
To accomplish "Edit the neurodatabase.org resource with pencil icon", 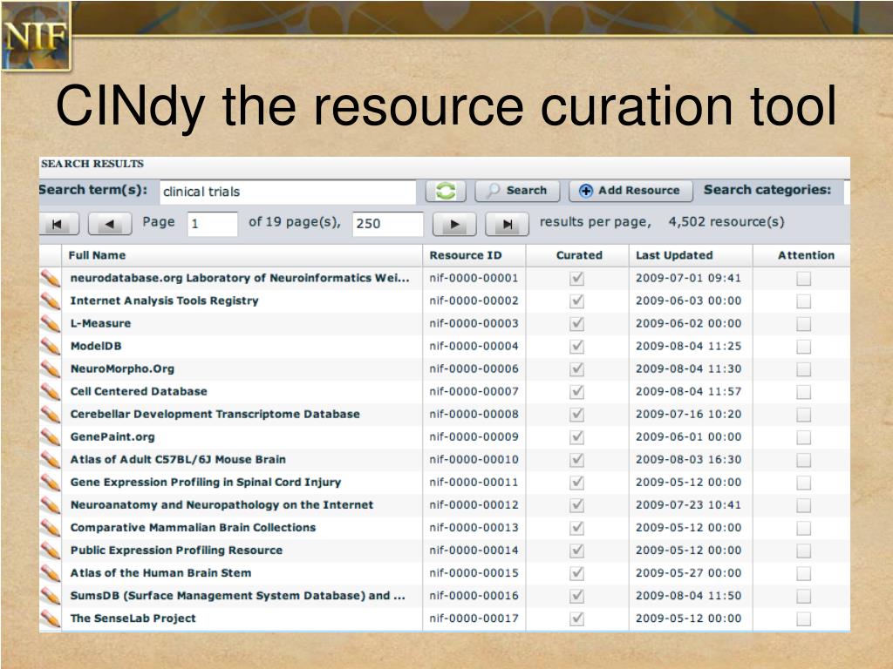I will coord(50,278).
